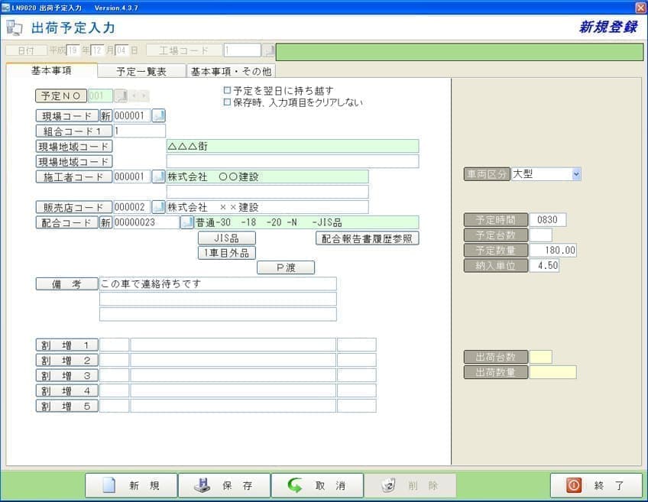Enable 予定を翌日に持ち越す checkbox
The width and height of the screenshot is (648, 502).
point(227,90)
